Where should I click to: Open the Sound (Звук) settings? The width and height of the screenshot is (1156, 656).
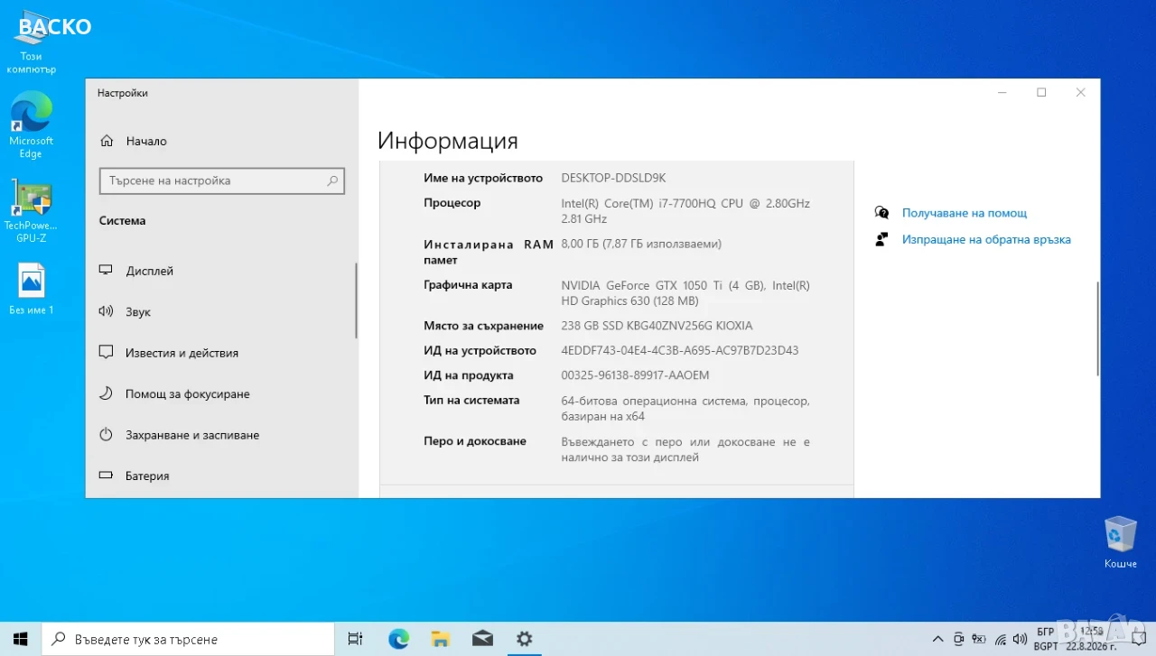(x=126, y=311)
